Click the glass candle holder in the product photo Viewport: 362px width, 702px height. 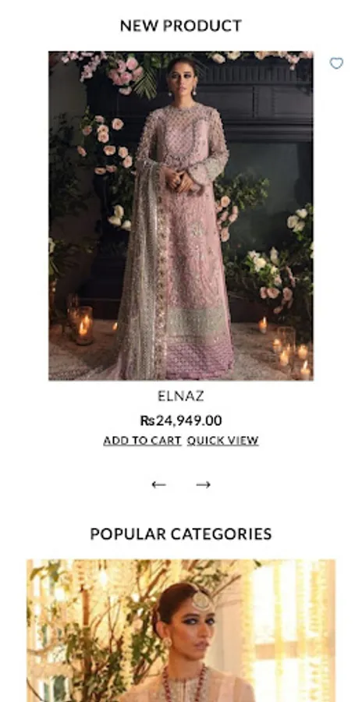[x=83, y=324]
